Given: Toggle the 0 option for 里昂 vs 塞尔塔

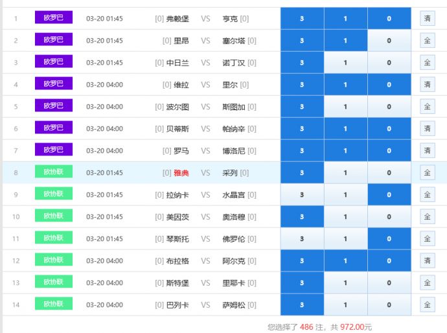Looking at the screenshot, I should click(x=389, y=41).
